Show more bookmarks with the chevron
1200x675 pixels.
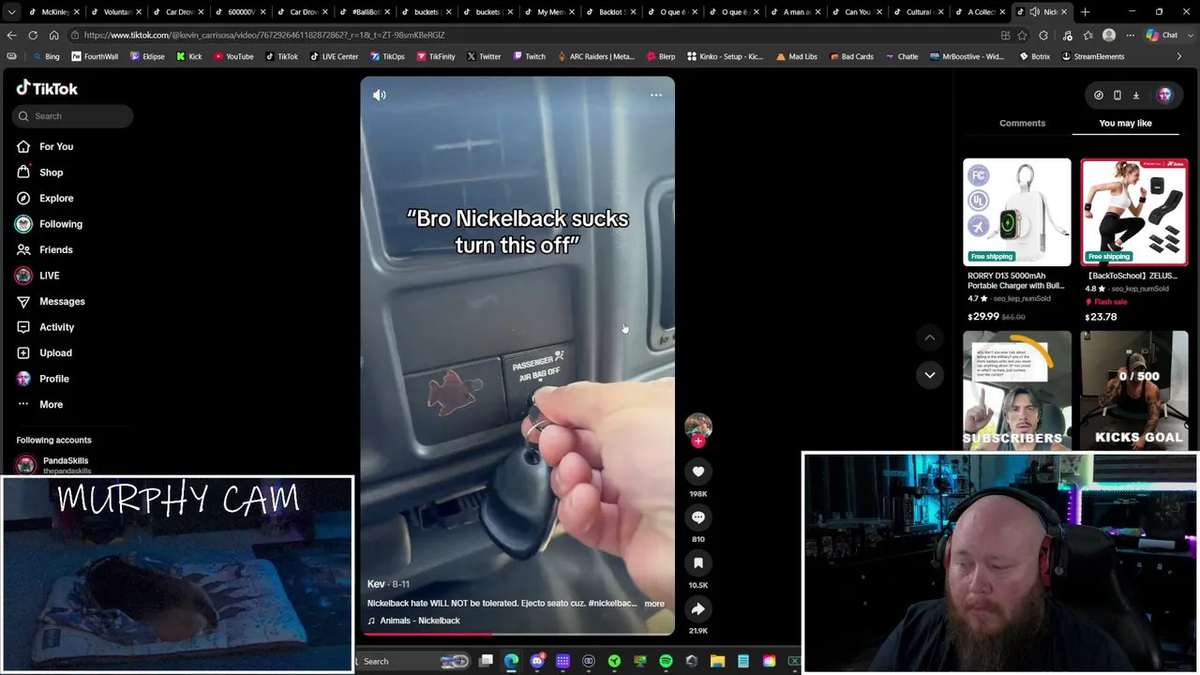click(1178, 56)
